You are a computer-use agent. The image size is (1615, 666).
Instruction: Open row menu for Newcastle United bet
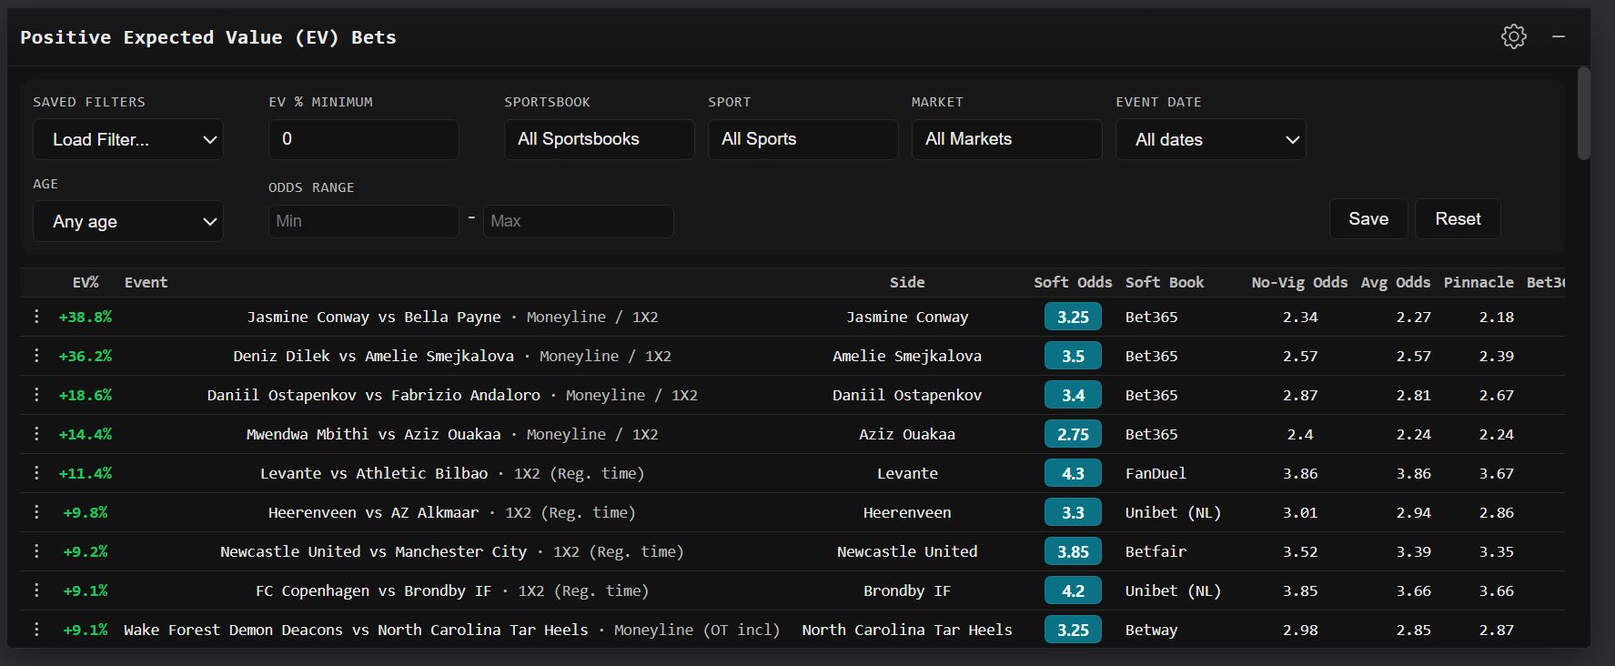(36, 550)
